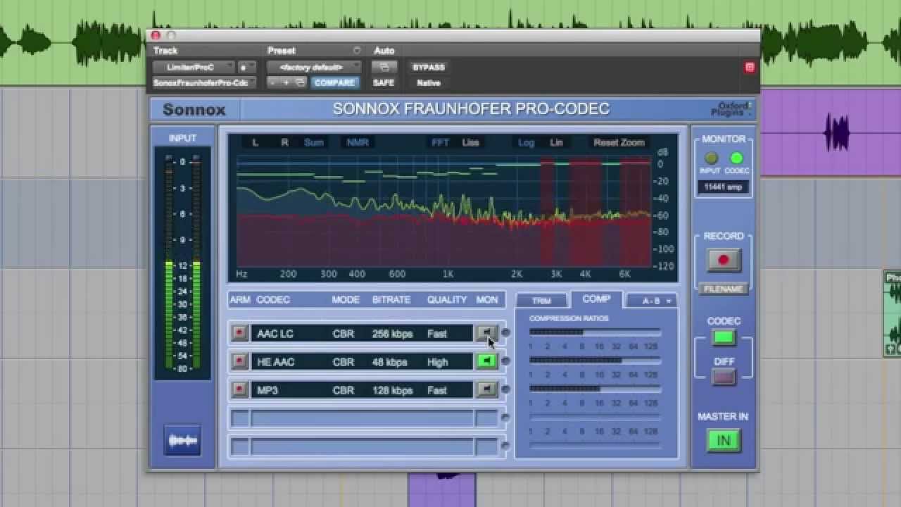901x507 pixels.
Task: Click the waveform icon under the input meter
Action: 182,441
